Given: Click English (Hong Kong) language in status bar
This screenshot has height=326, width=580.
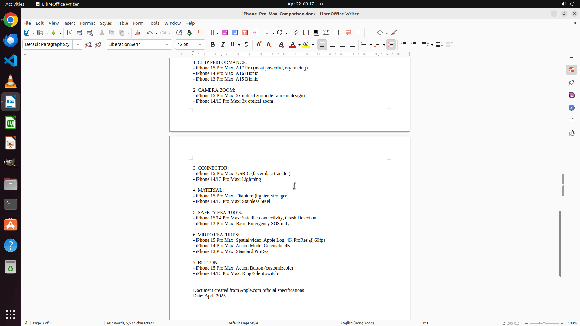Looking at the screenshot, I should pos(357,323).
